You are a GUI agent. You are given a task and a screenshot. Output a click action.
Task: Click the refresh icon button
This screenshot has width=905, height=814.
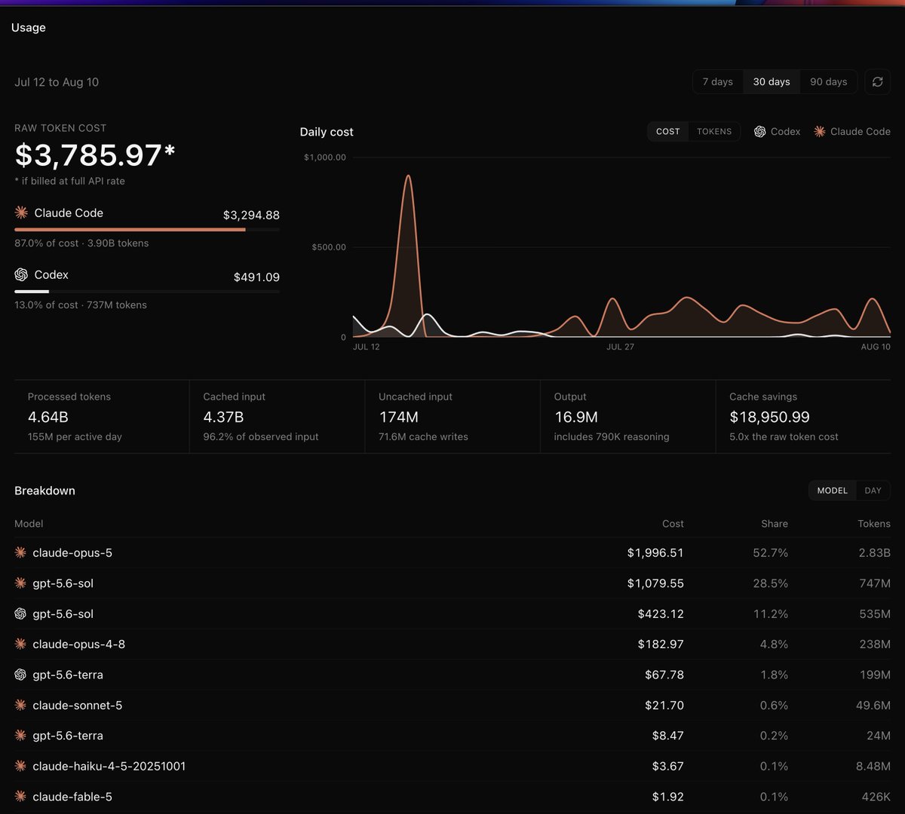click(877, 81)
